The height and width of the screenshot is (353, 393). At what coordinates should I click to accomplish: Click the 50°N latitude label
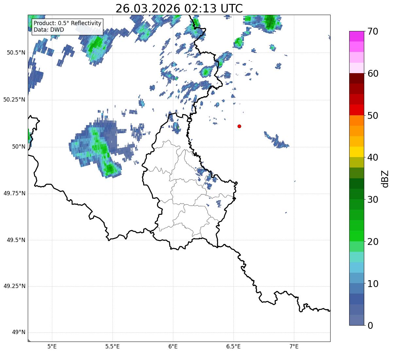tap(19, 147)
